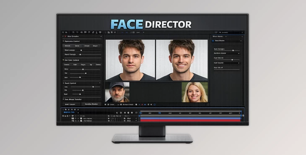This screenshot has height=155, width=306.
Task: Collapse the first section in the left panel
Action: click(63, 41)
